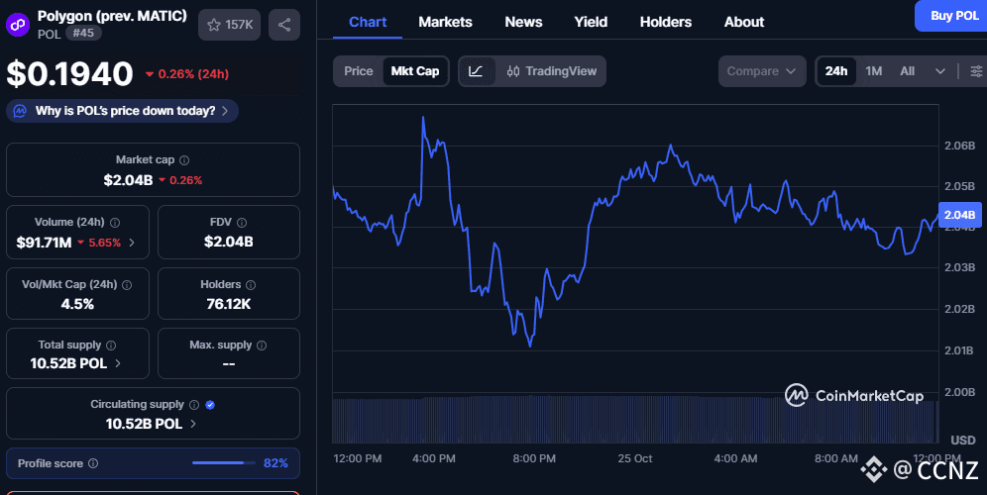
Task: Expand the Volume (24h) details arrow
Action: (x=133, y=243)
